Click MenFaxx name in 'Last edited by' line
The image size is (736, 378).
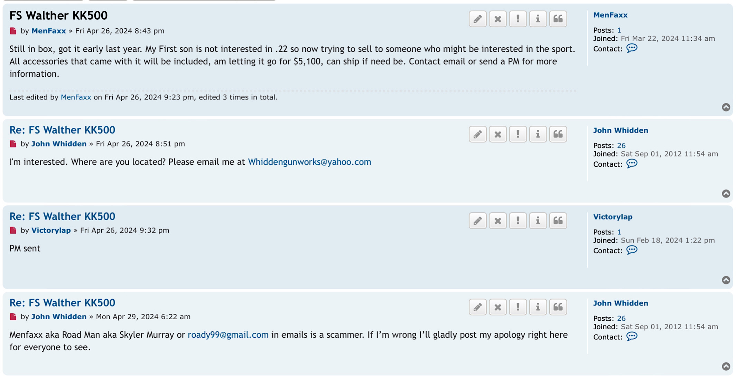[76, 97]
